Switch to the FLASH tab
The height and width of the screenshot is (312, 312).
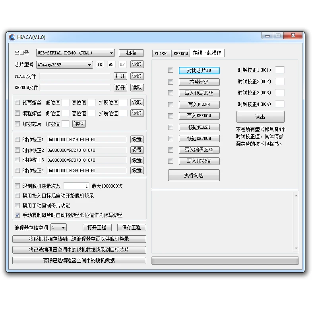pyautogui.click(x=161, y=54)
